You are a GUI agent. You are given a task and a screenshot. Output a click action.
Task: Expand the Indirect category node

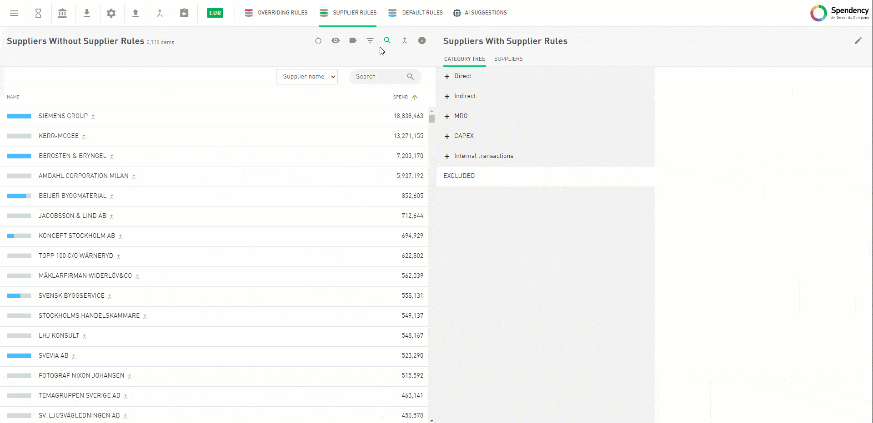[x=447, y=97]
